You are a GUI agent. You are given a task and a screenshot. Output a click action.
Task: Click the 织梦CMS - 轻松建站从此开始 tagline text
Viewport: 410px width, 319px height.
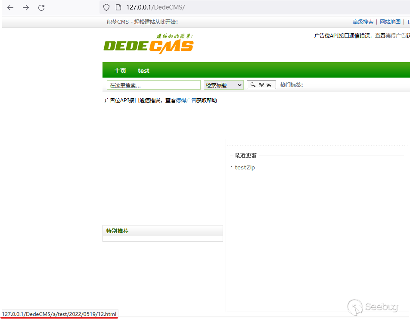pyautogui.click(x=142, y=22)
